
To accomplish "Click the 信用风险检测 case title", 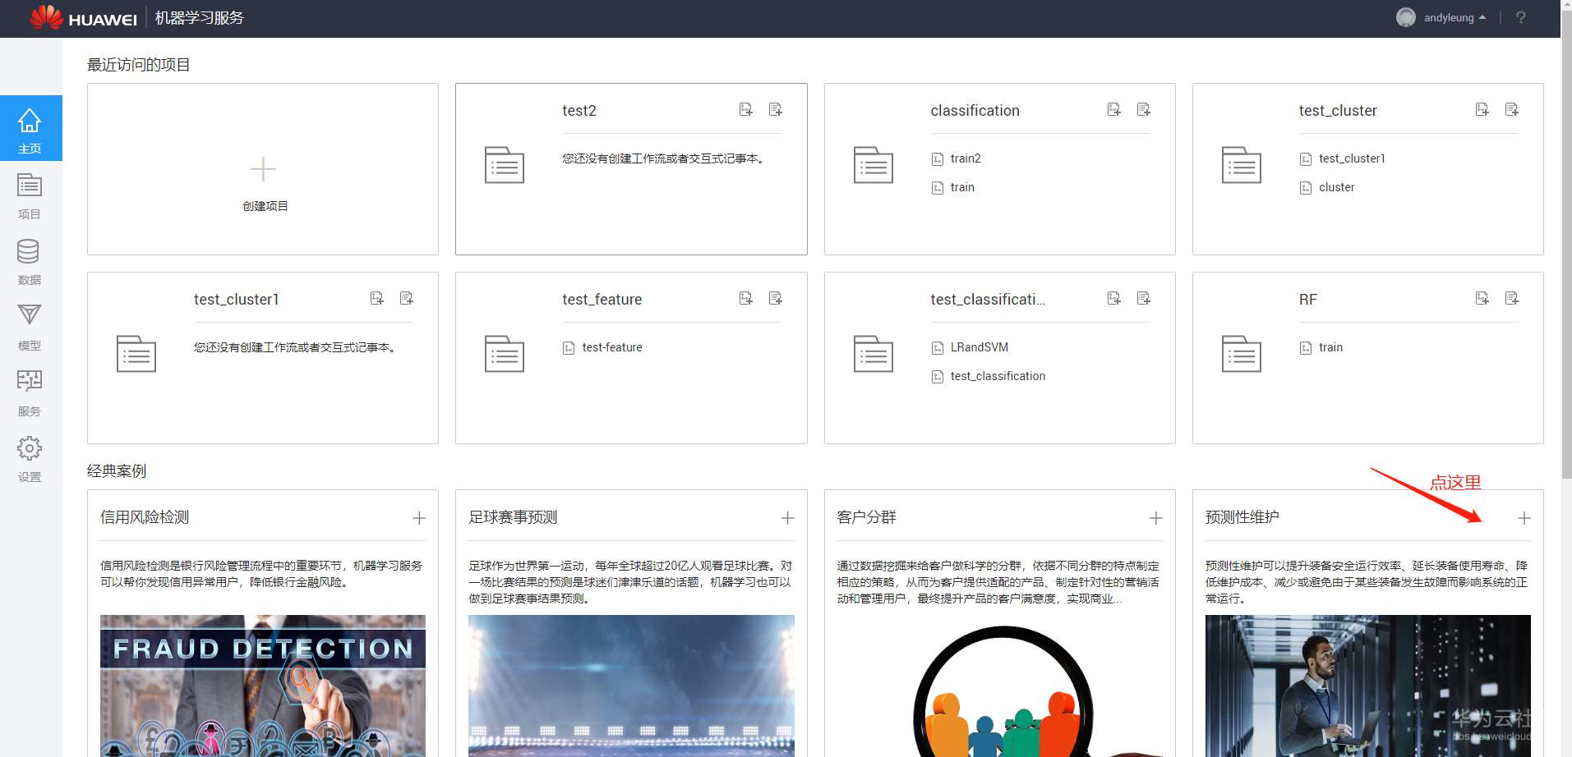I will click(x=145, y=517).
